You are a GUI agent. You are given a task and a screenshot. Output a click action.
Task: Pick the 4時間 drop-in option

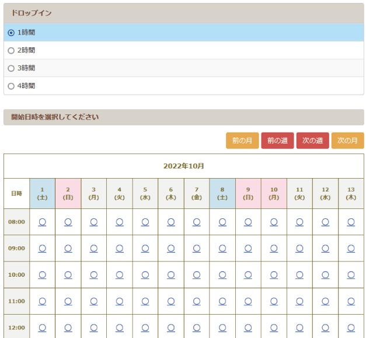tap(11, 86)
